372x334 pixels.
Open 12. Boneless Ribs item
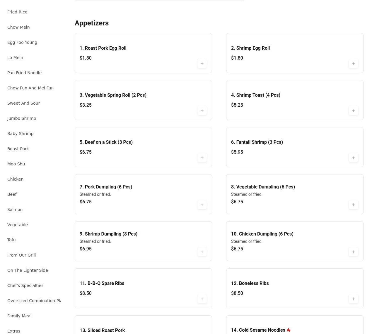click(295, 288)
